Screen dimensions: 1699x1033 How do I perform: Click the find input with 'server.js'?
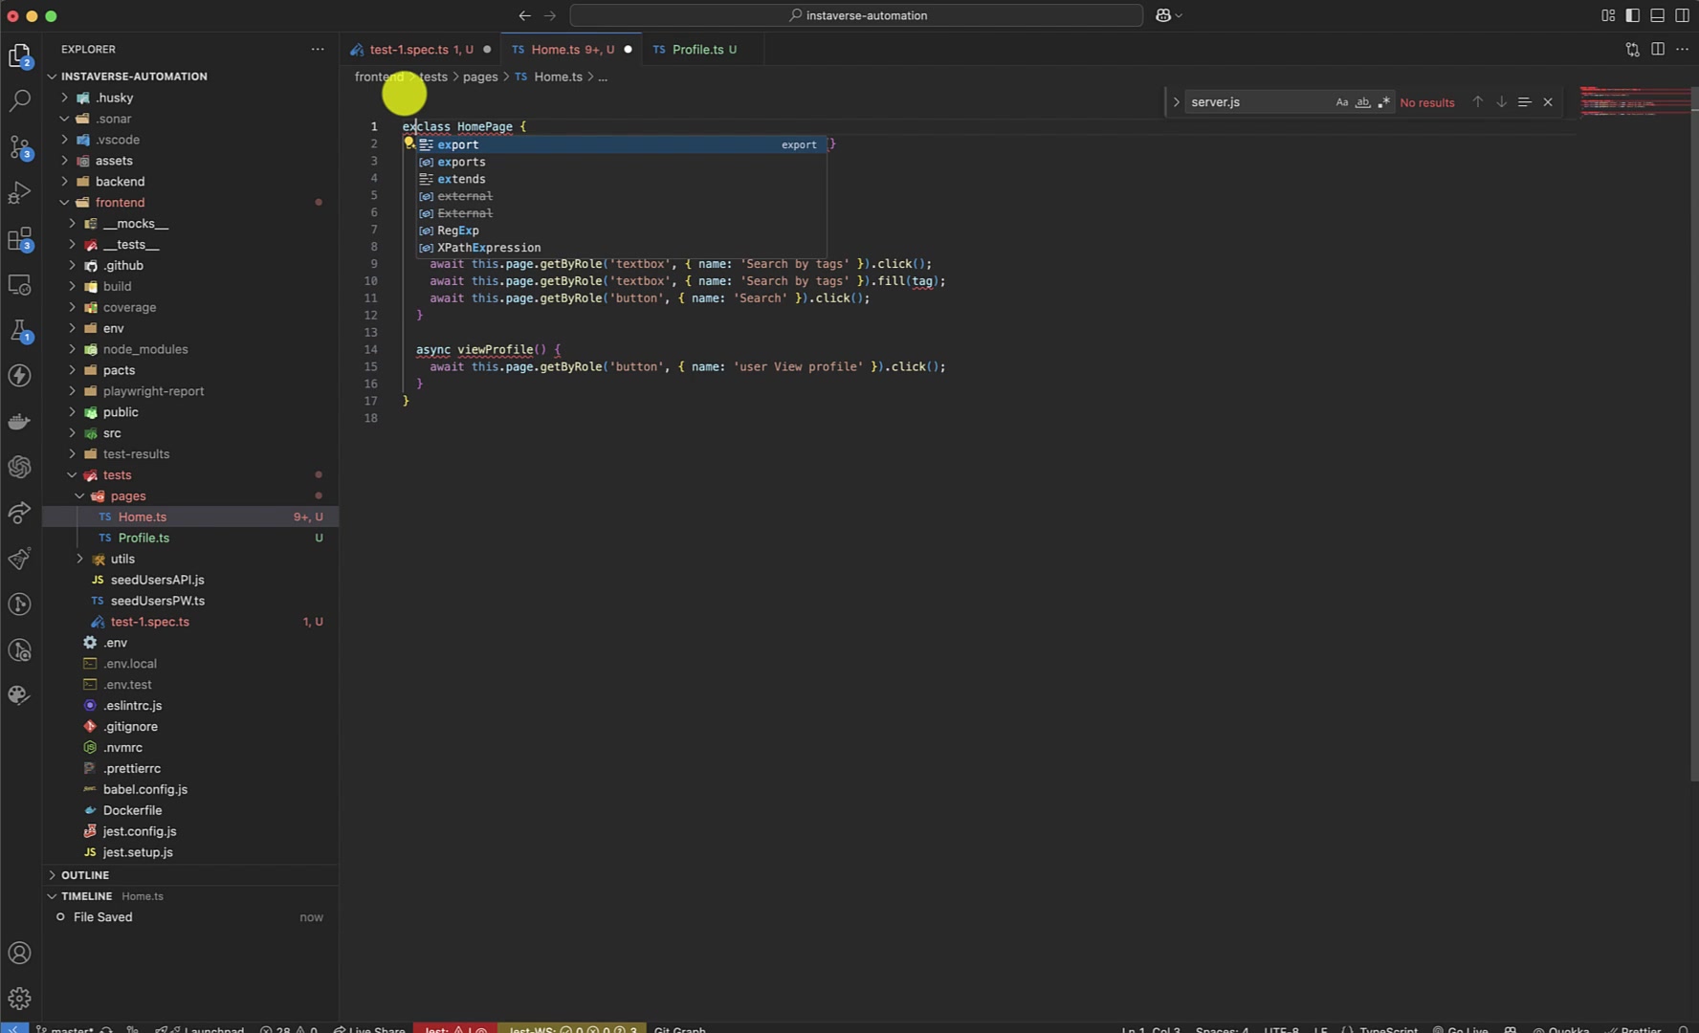point(1257,102)
